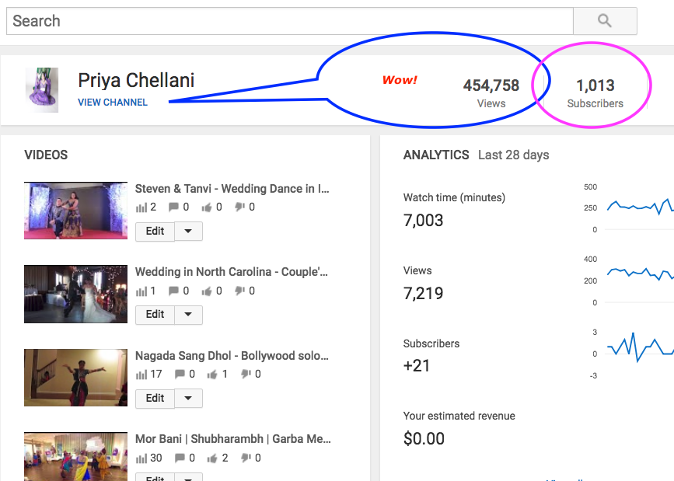Click views bar icon for Nagada Sang Dhol video

141,375
